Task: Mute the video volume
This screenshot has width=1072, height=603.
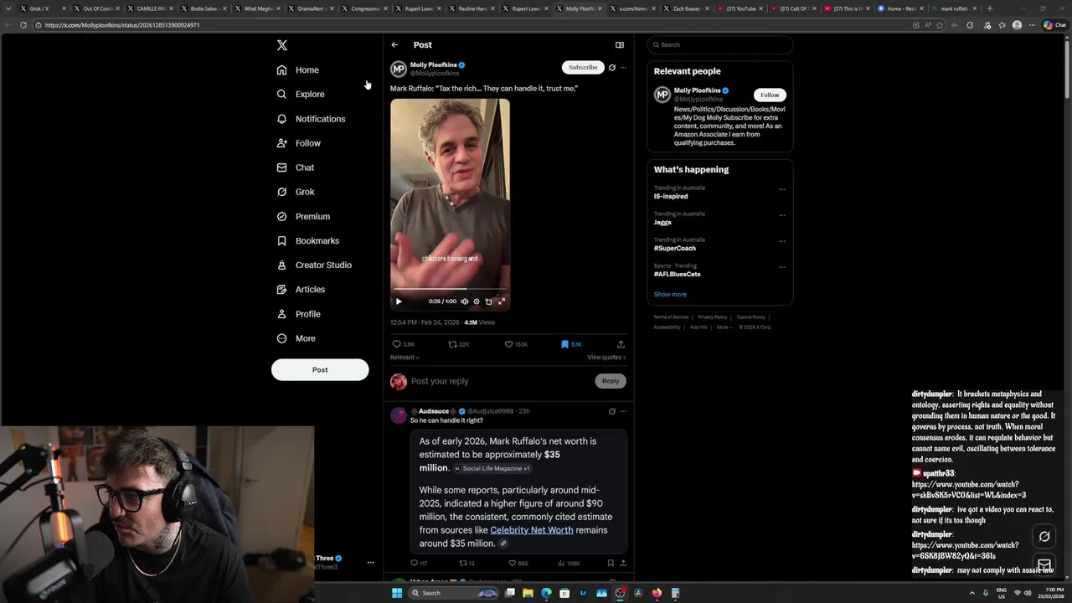Action: [x=465, y=301]
